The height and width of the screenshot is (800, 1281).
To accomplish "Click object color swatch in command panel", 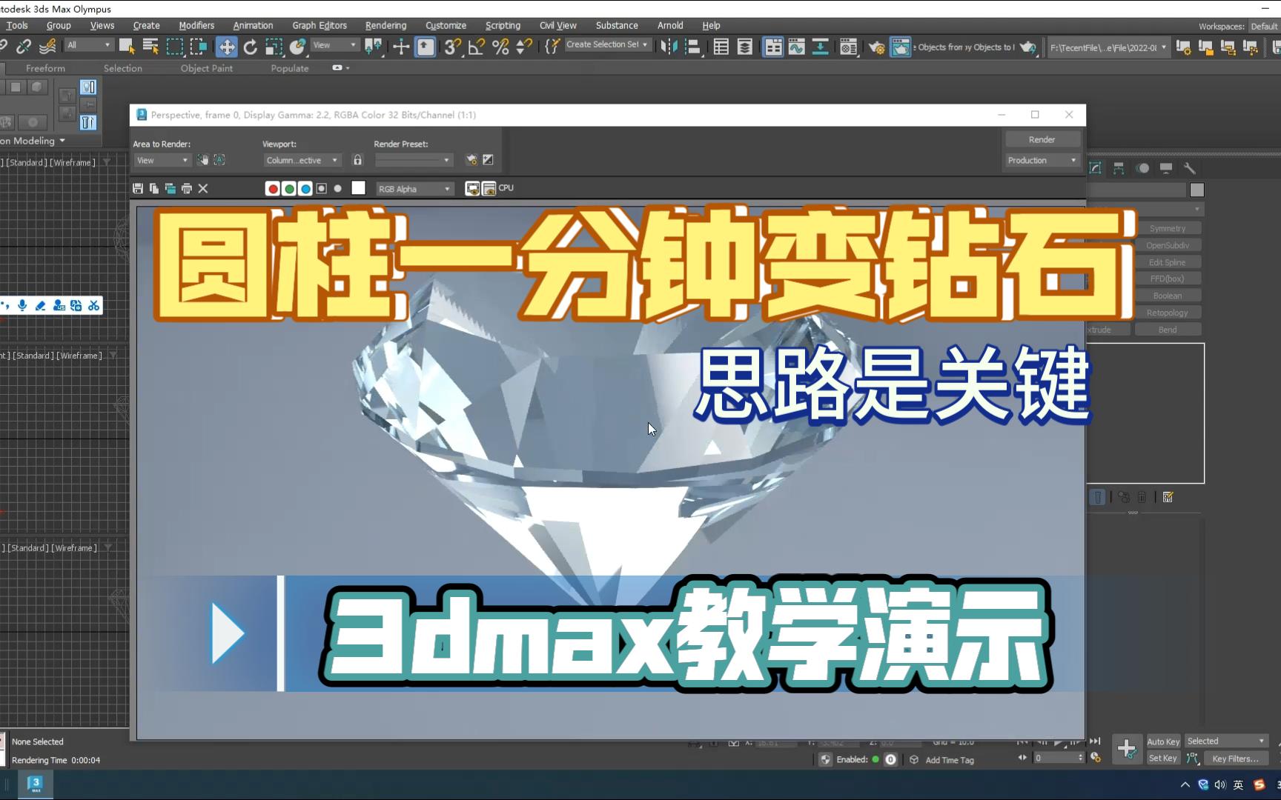I will coord(1197,190).
